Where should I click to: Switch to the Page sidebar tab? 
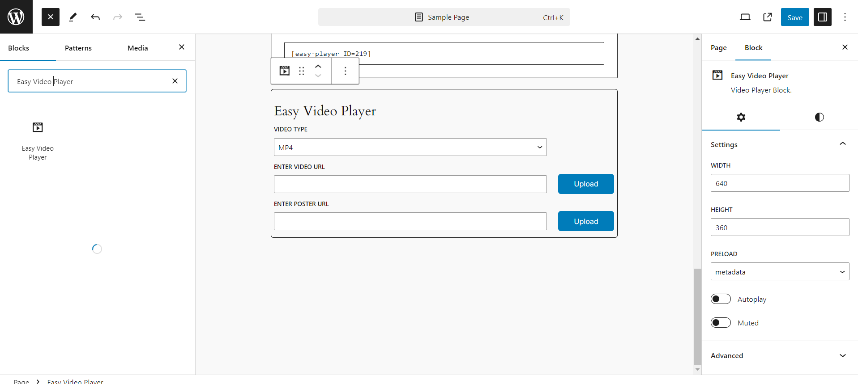[719, 47]
